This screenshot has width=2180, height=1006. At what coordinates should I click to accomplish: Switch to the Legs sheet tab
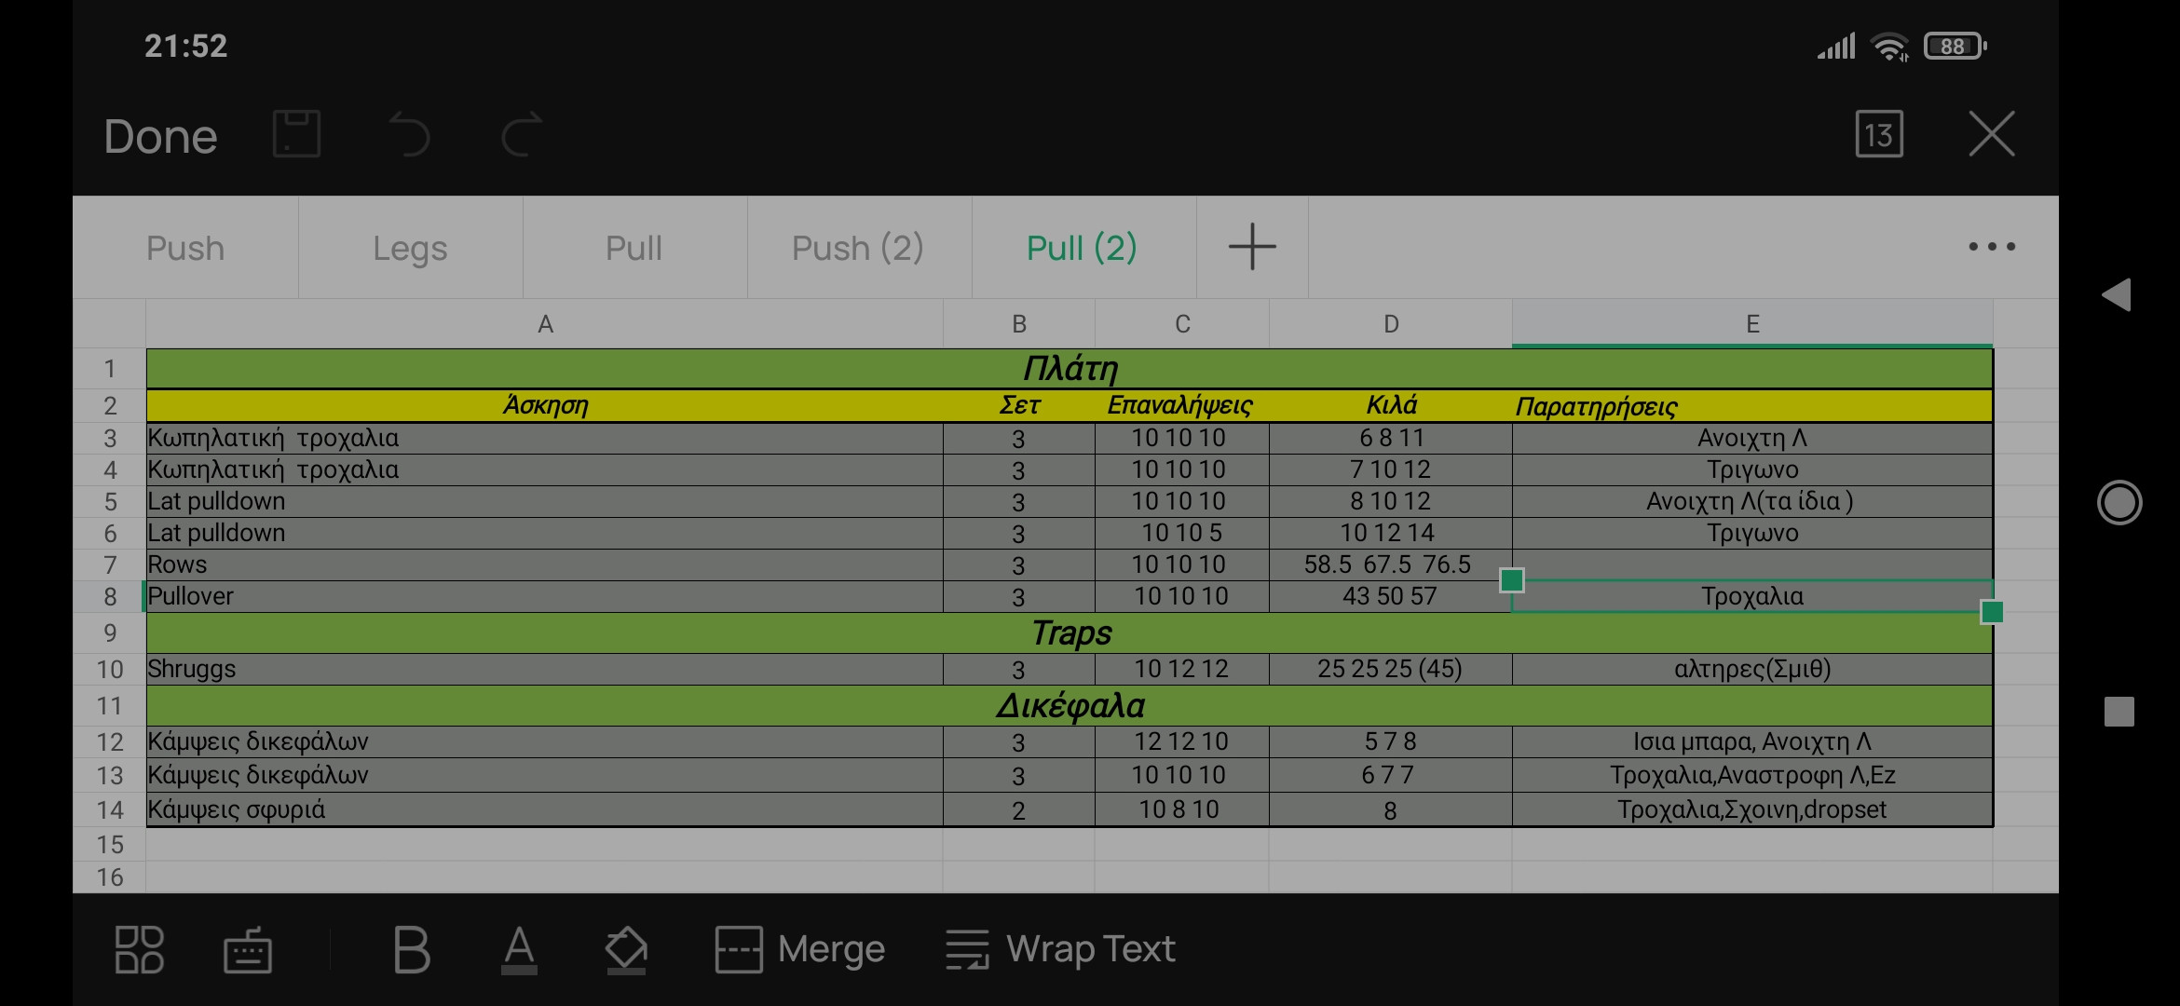[410, 249]
